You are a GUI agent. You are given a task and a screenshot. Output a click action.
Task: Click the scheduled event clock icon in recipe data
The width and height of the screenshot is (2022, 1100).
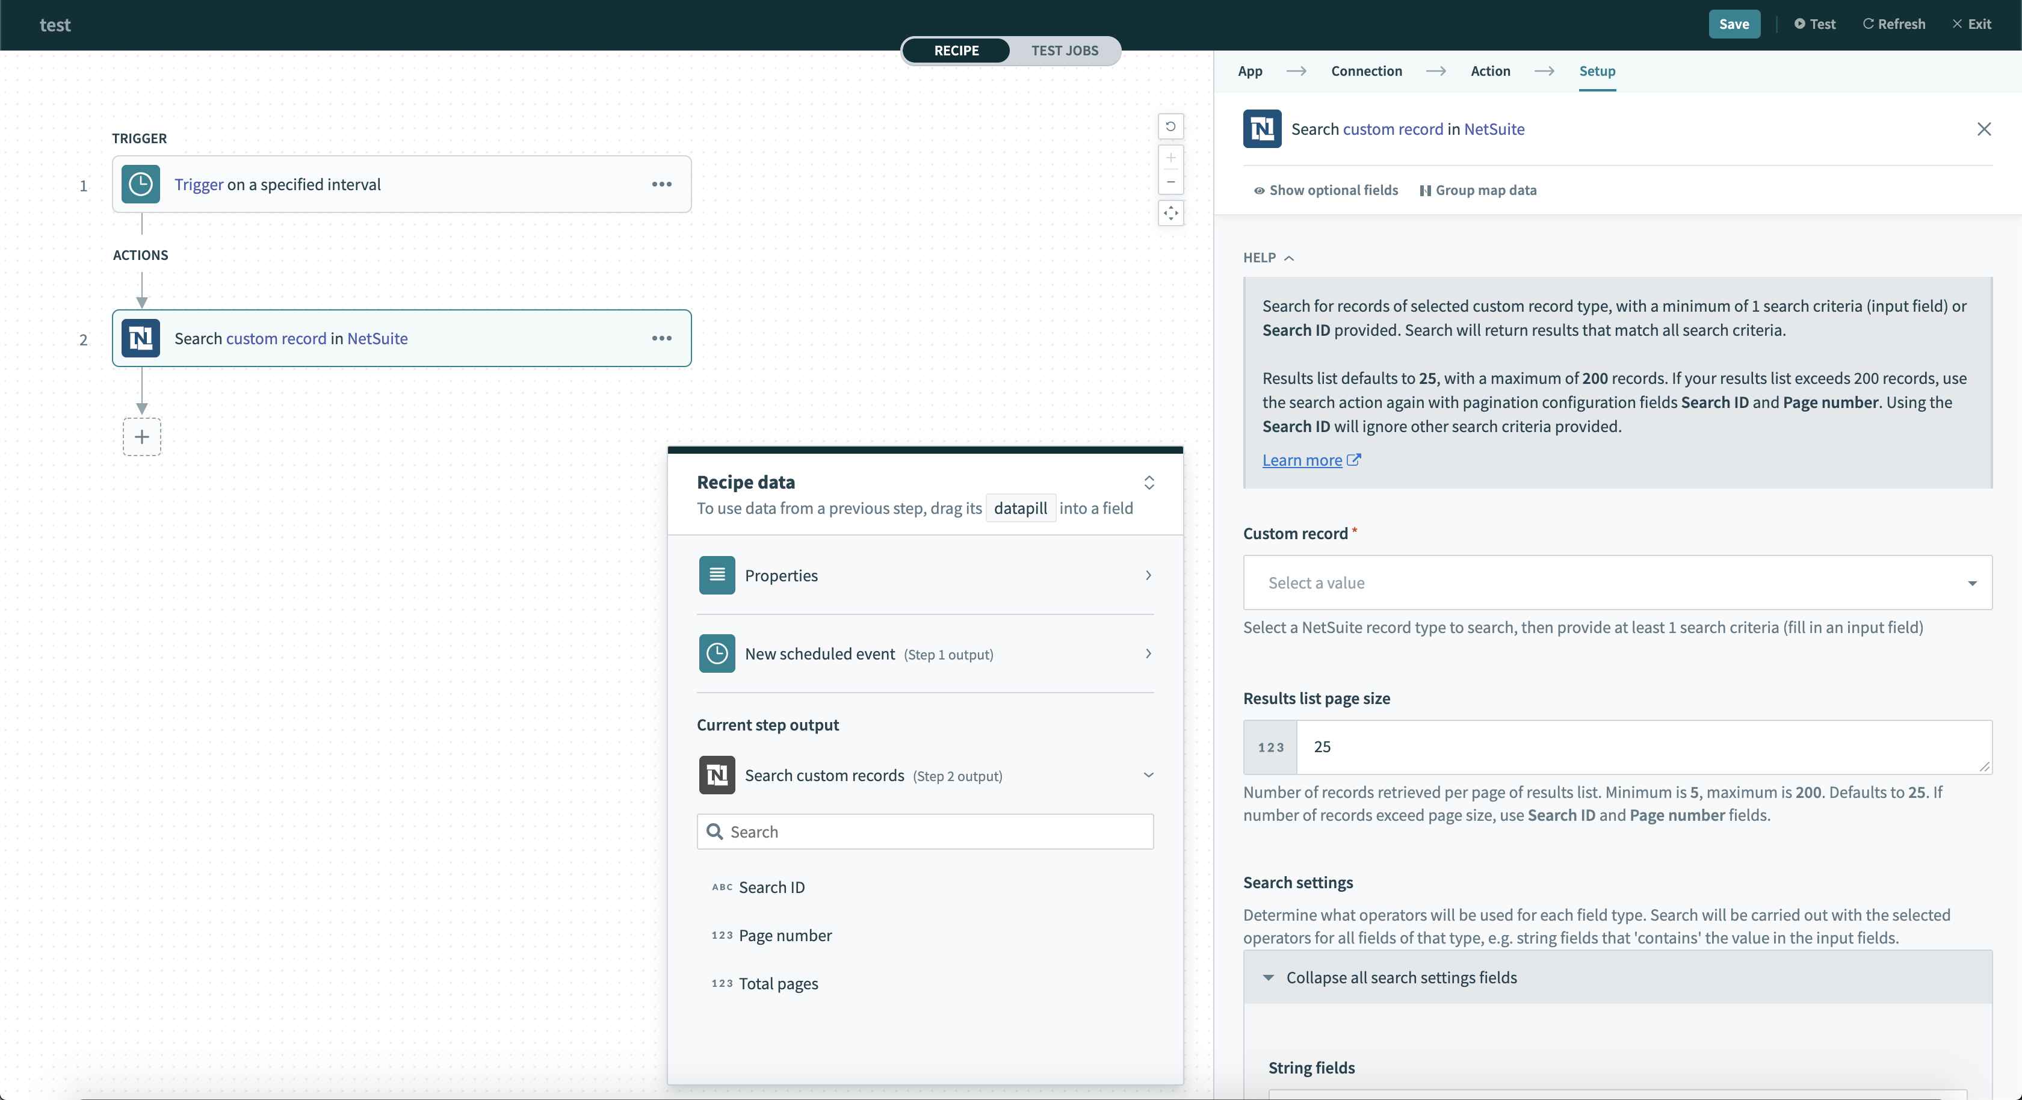click(717, 654)
